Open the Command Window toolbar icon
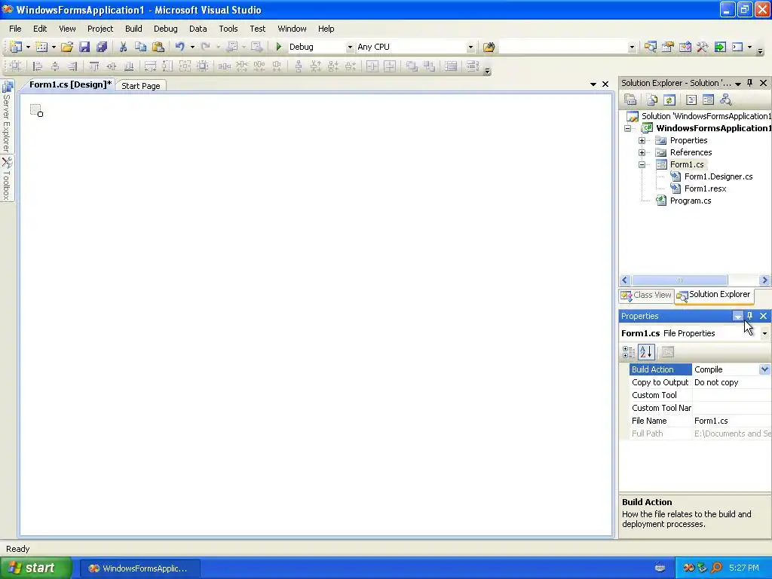This screenshot has width=772, height=579. 737,47
